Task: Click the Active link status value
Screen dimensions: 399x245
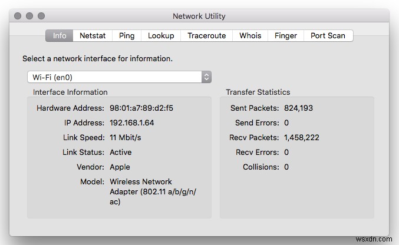Action: [x=121, y=153]
